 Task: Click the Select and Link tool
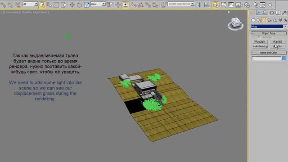click(x=3, y=5)
